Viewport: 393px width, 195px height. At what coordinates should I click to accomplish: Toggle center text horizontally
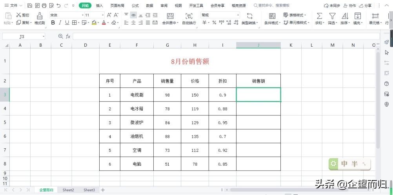pos(134,22)
